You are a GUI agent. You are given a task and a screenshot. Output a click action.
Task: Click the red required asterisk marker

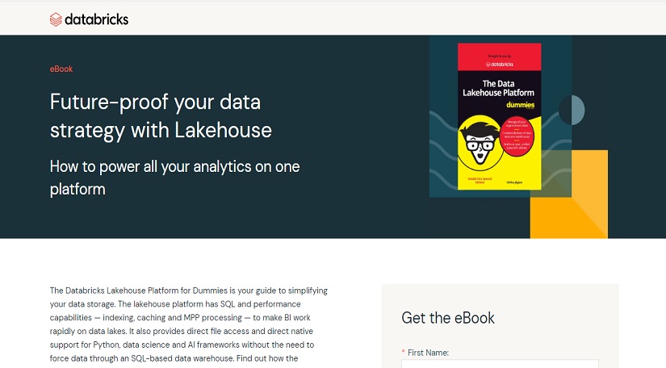click(x=403, y=353)
